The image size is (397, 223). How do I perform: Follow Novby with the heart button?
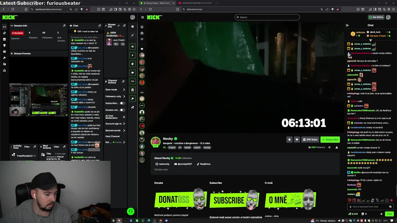tap(297, 140)
